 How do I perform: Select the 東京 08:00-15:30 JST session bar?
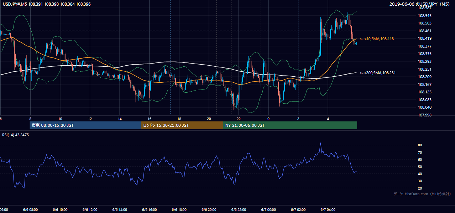(85, 125)
